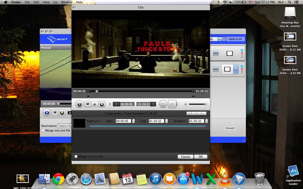Click the Segment 1 Duration field
This screenshot has width=303, height=189.
(197, 121)
